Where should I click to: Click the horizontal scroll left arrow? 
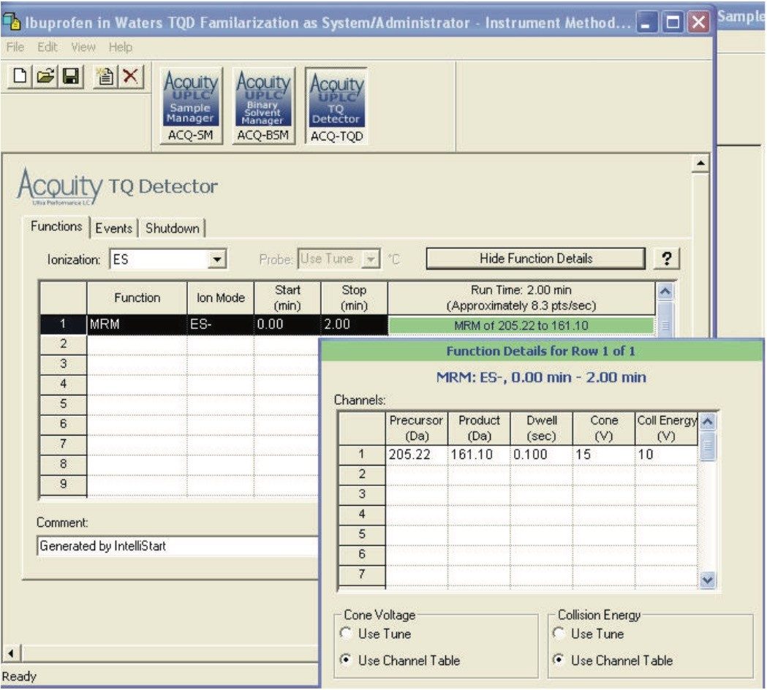tap(11, 653)
